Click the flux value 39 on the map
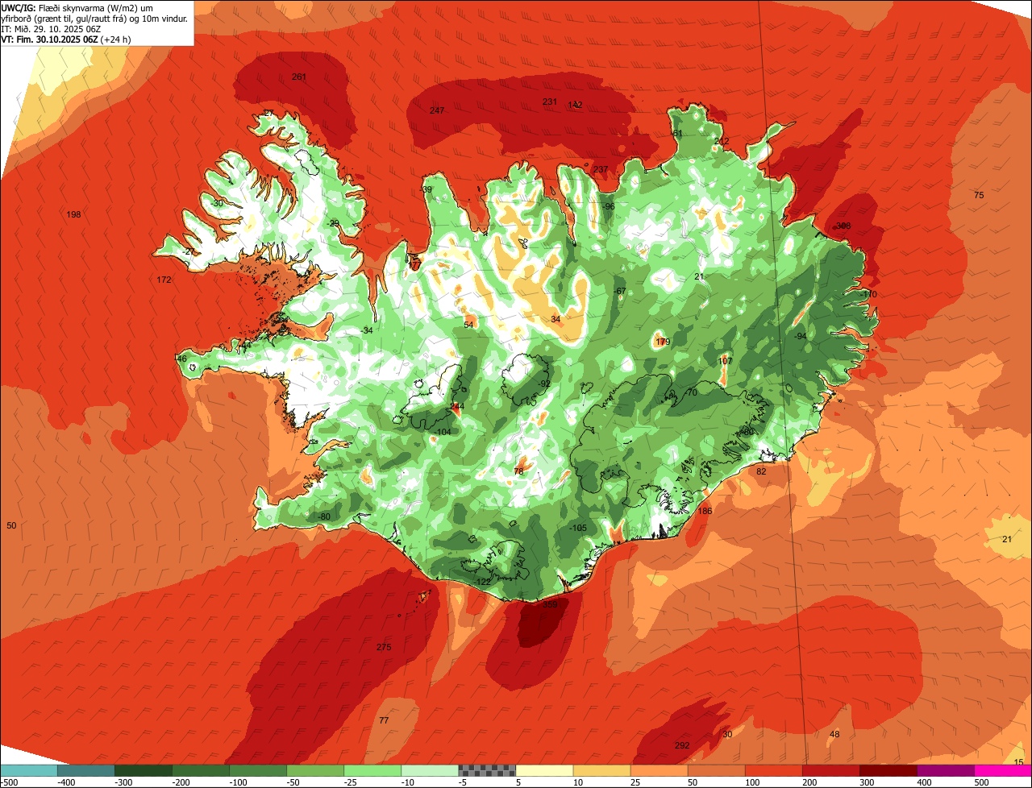Viewport: 1032px width, 788px height. 427,190
